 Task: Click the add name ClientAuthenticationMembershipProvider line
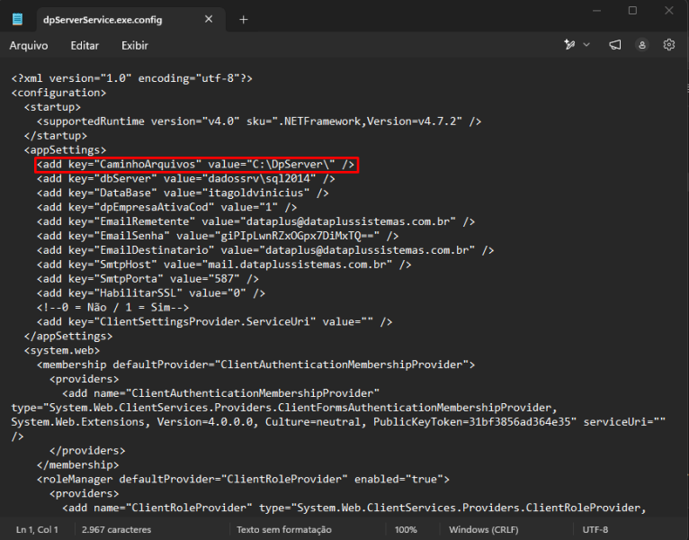[x=221, y=393]
